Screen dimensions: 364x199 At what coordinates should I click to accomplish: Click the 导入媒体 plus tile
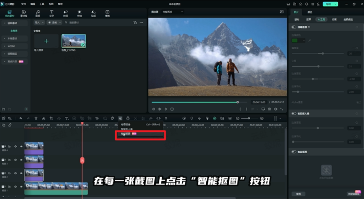46,41
